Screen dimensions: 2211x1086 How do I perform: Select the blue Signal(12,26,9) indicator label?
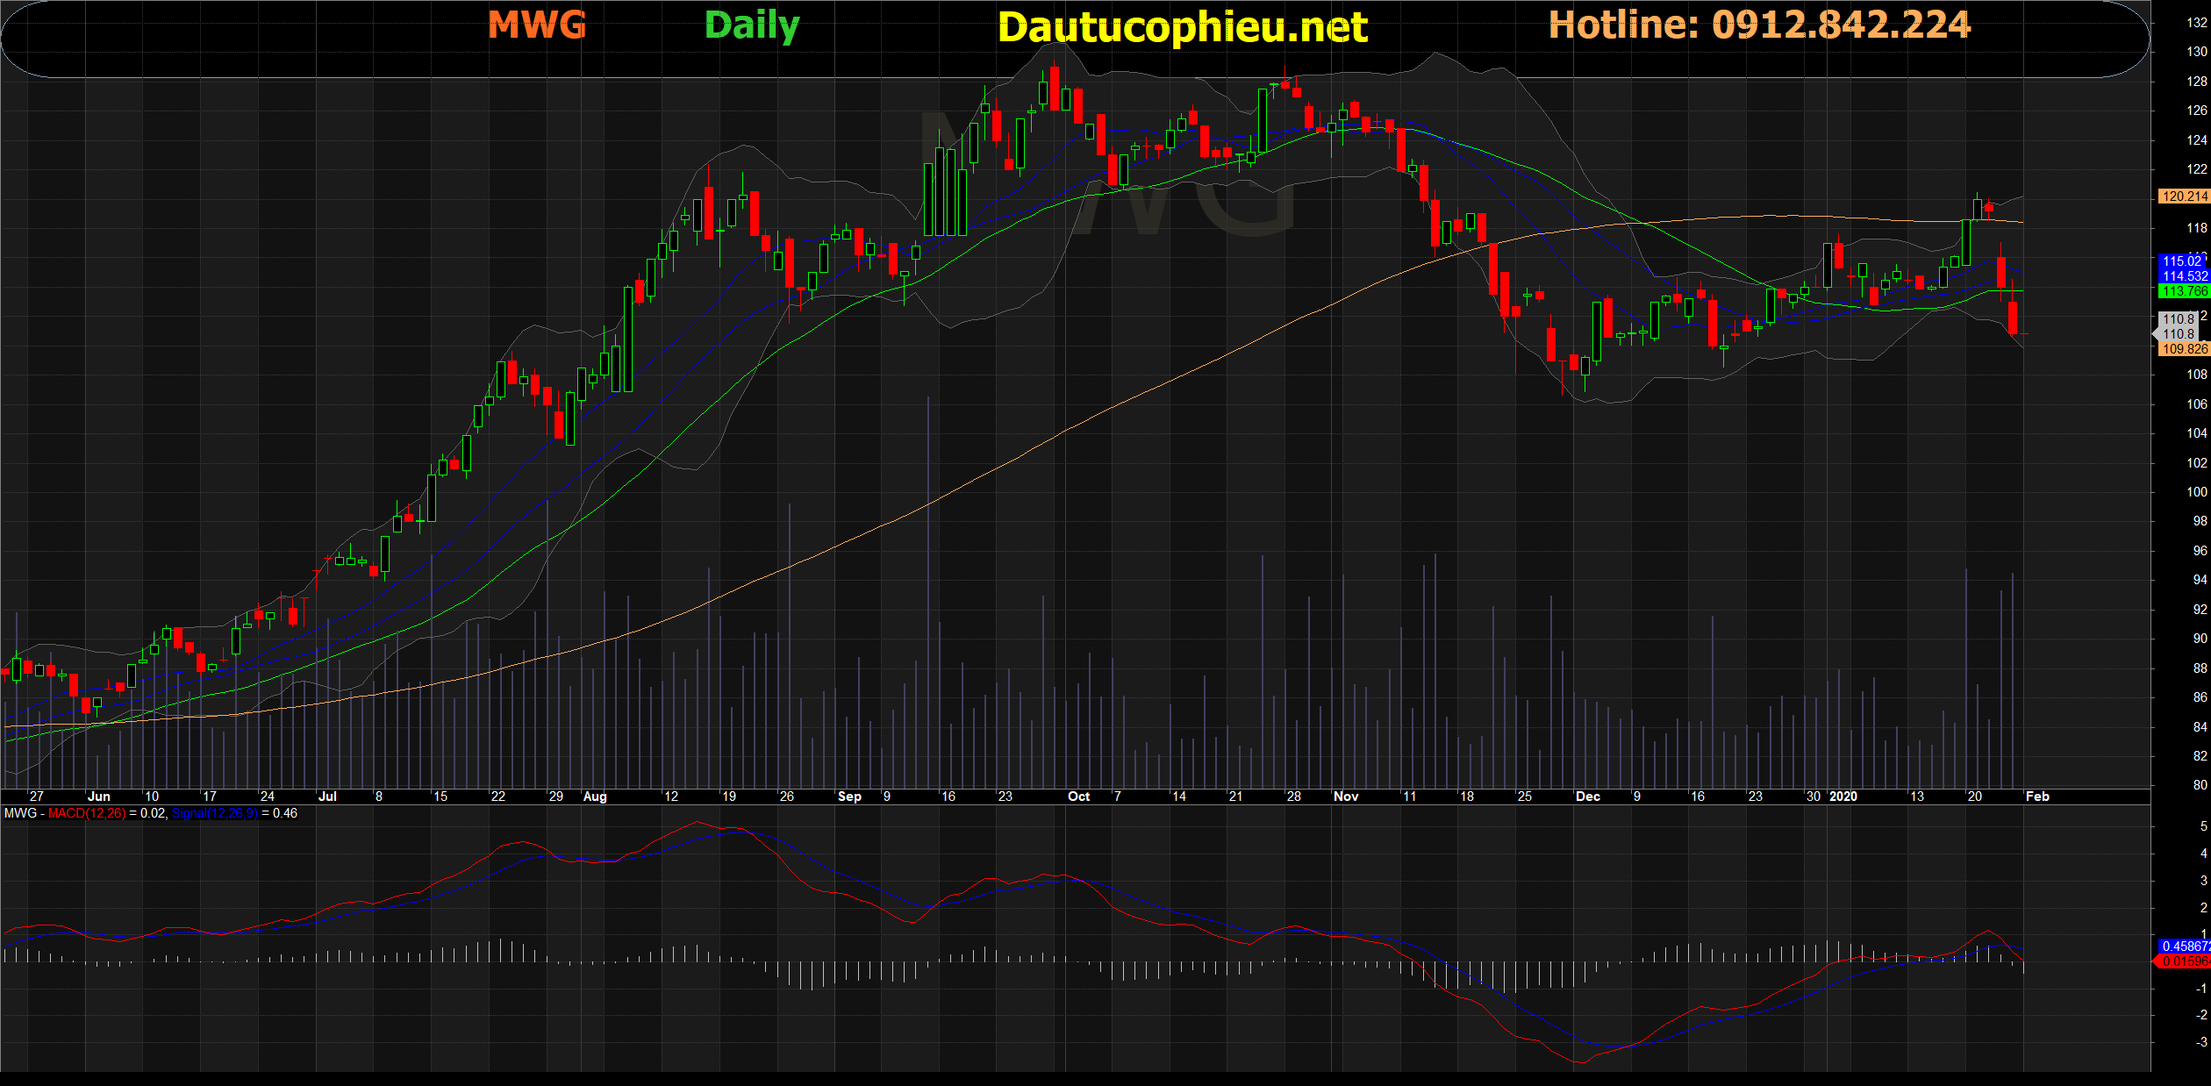(215, 813)
